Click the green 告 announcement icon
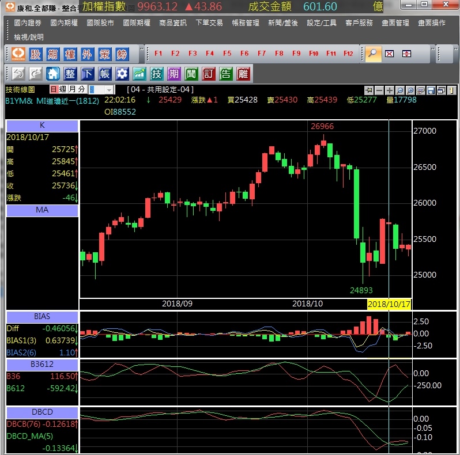460x455 pixels. pos(226,74)
